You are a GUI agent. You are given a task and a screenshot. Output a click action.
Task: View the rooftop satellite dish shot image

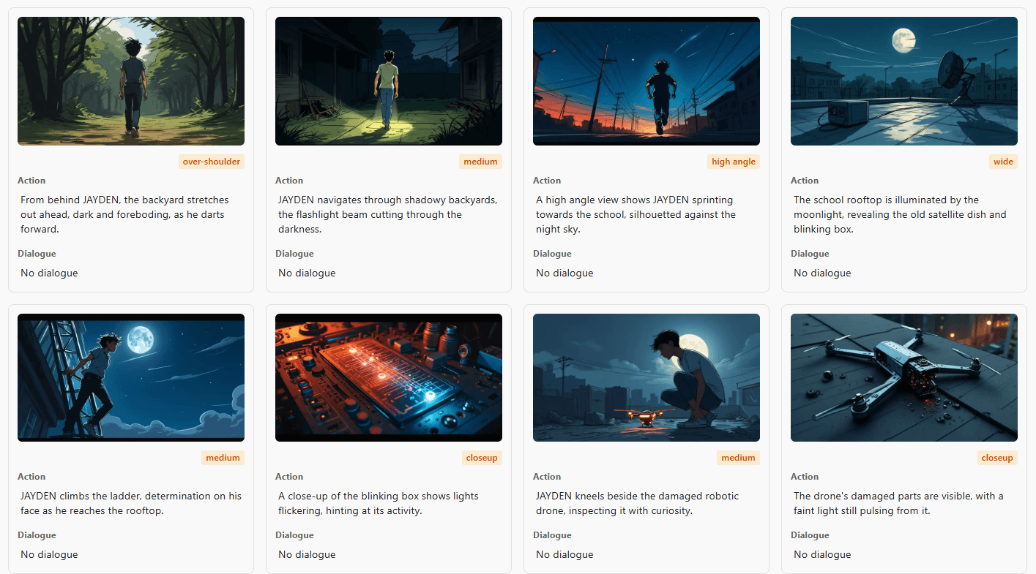pyautogui.click(x=903, y=80)
